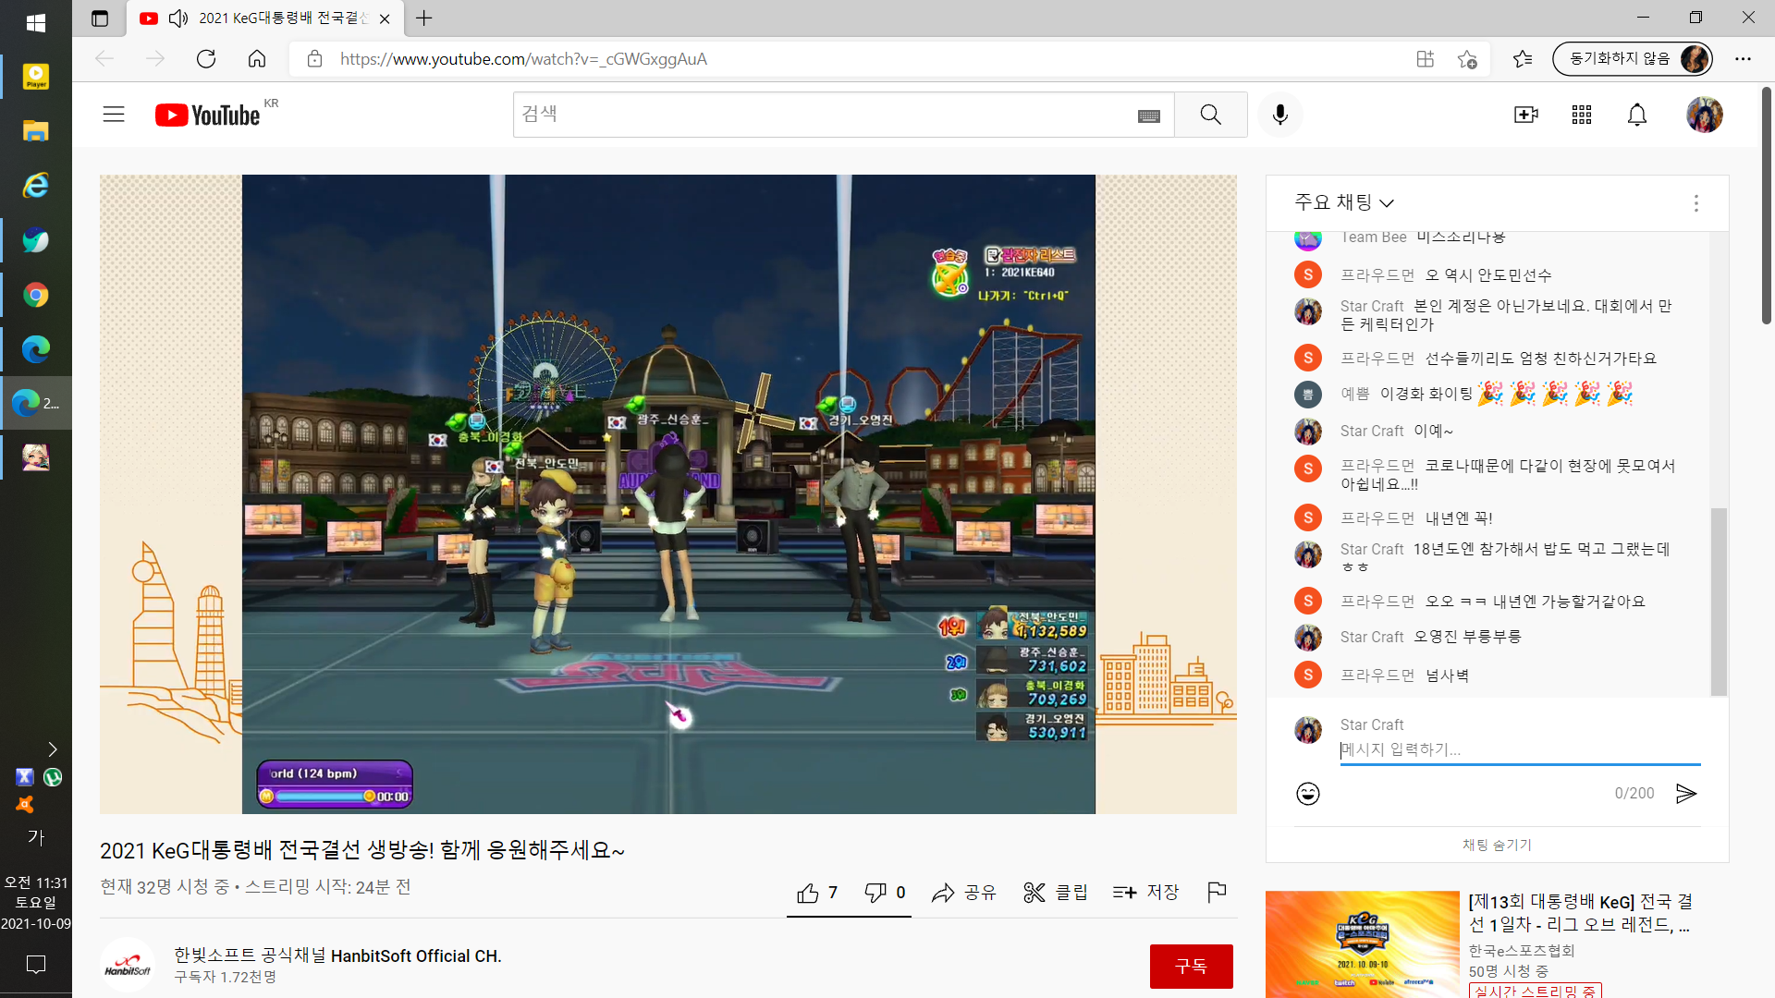Click the live chat scrollbar
1775x998 pixels.
1719,602
